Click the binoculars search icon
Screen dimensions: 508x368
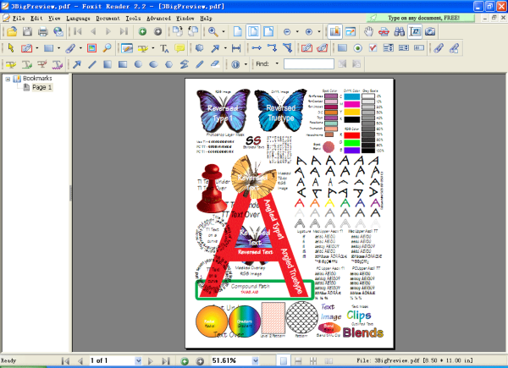[400, 31]
